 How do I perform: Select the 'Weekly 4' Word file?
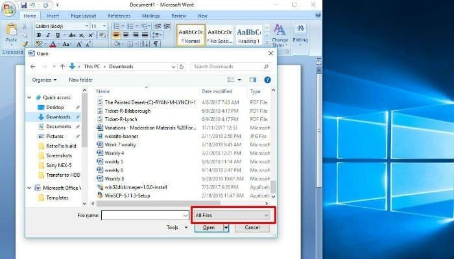114,153
